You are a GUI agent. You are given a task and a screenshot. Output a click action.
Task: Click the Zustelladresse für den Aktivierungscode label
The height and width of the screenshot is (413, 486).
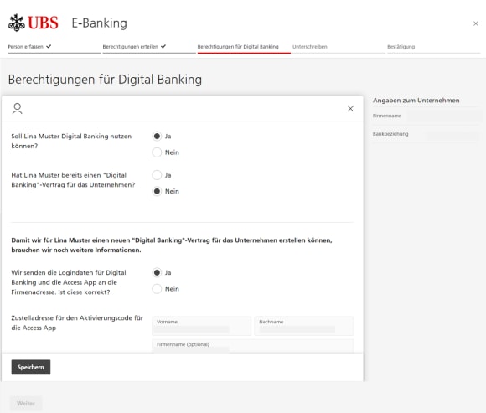click(77, 323)
